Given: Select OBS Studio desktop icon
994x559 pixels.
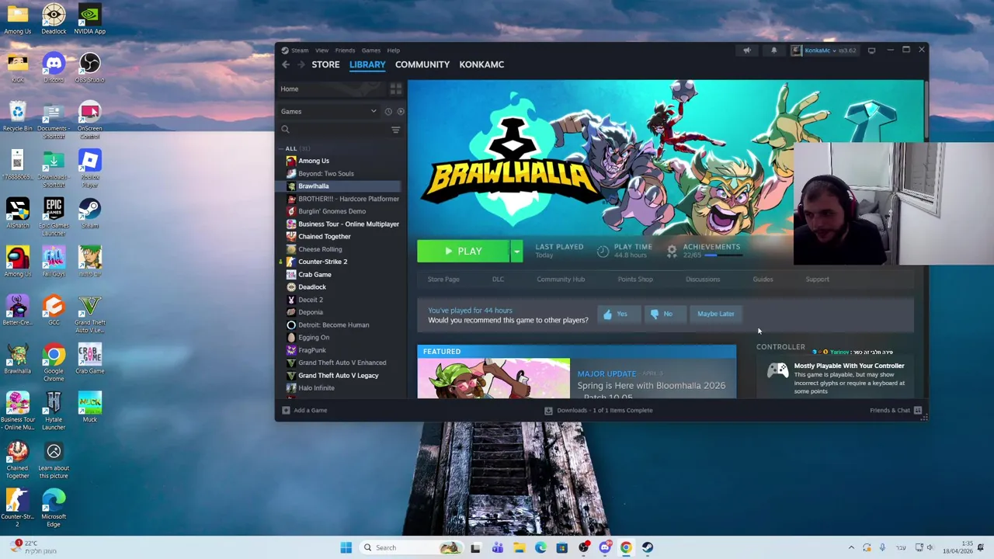Looking at the screenshot, I should point(89,67).
